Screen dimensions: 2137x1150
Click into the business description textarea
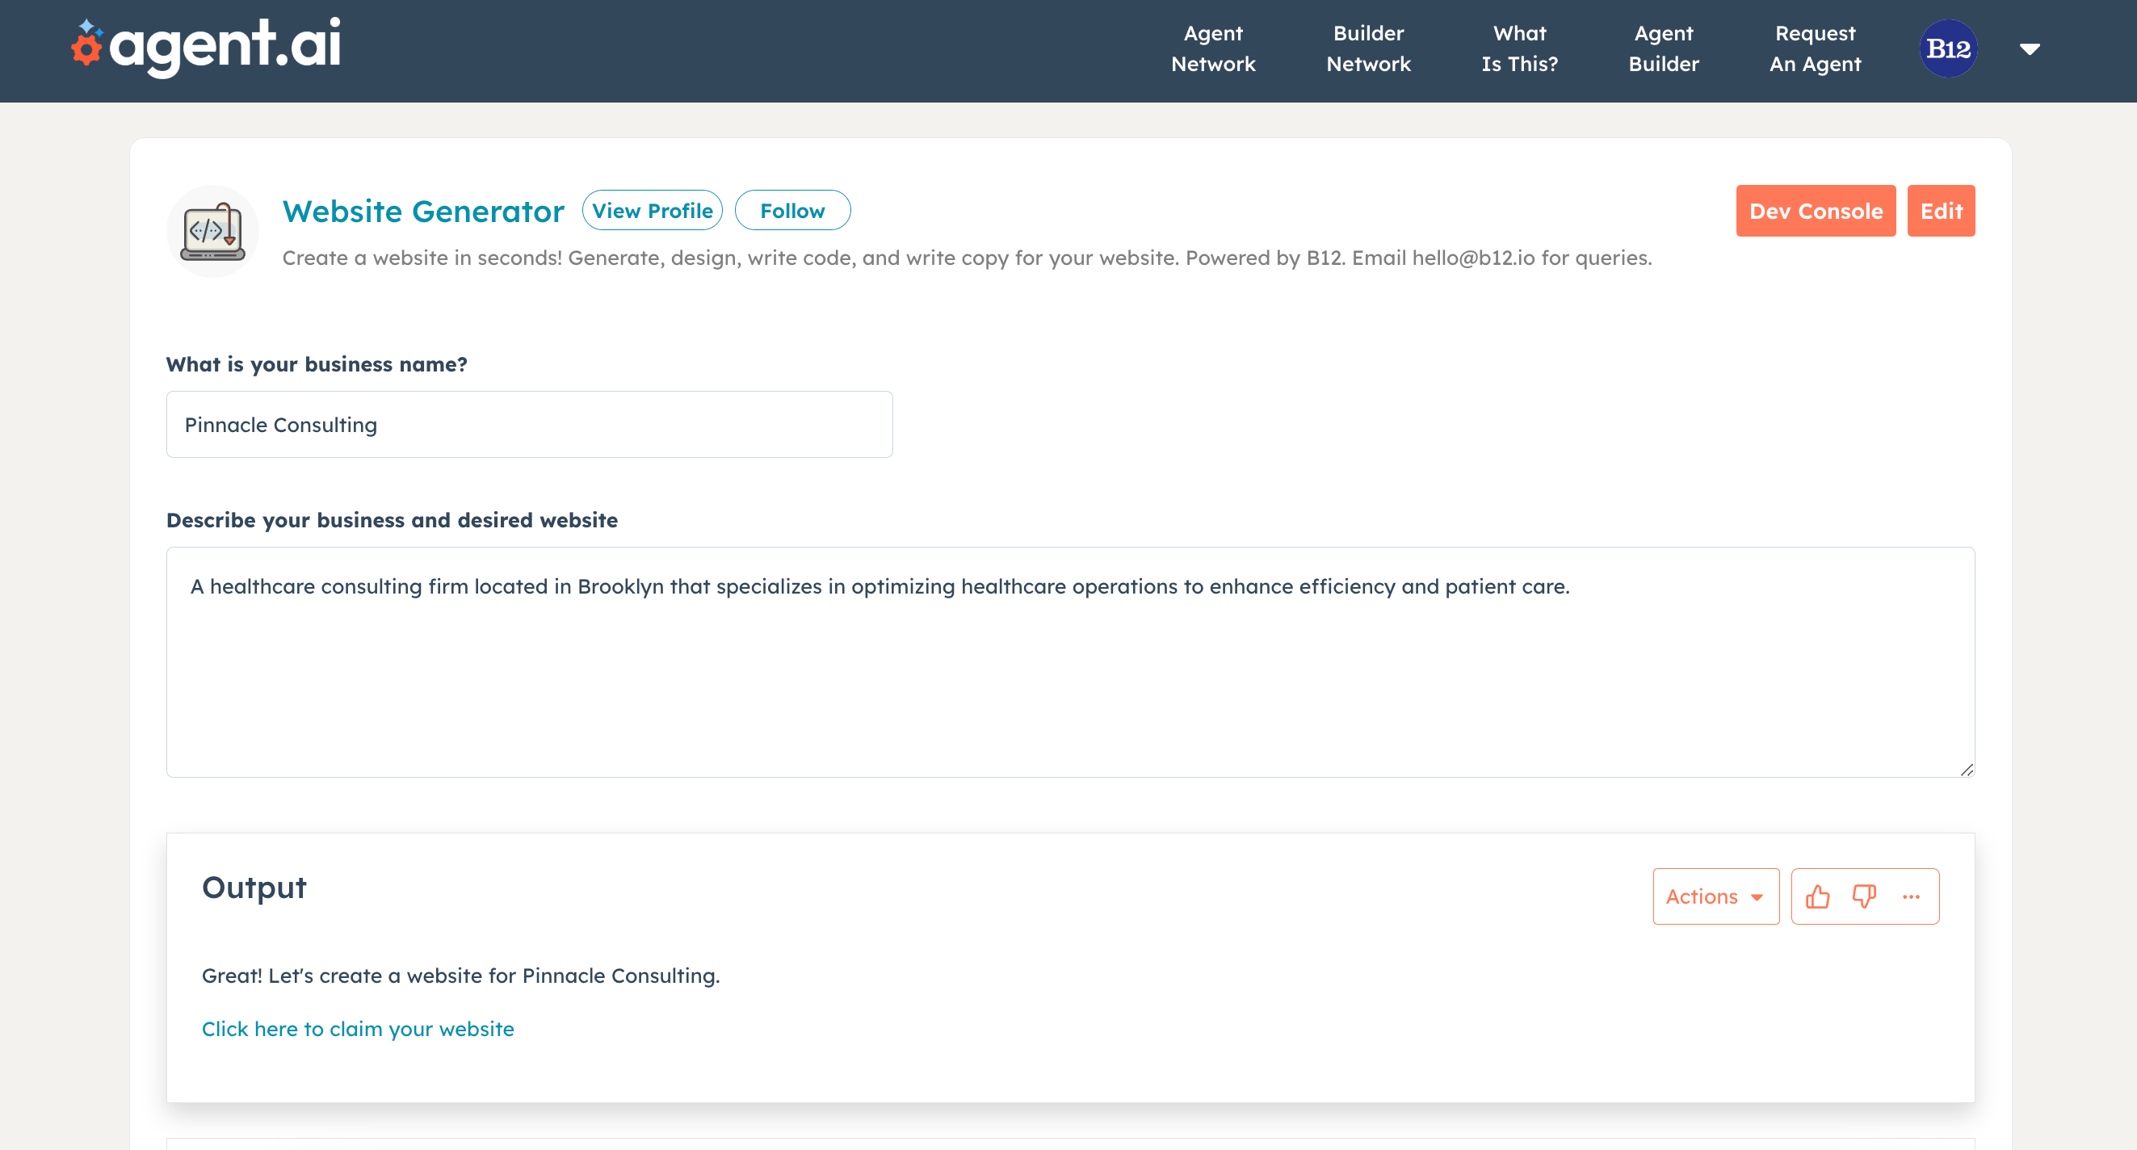tap(1070, 663)
